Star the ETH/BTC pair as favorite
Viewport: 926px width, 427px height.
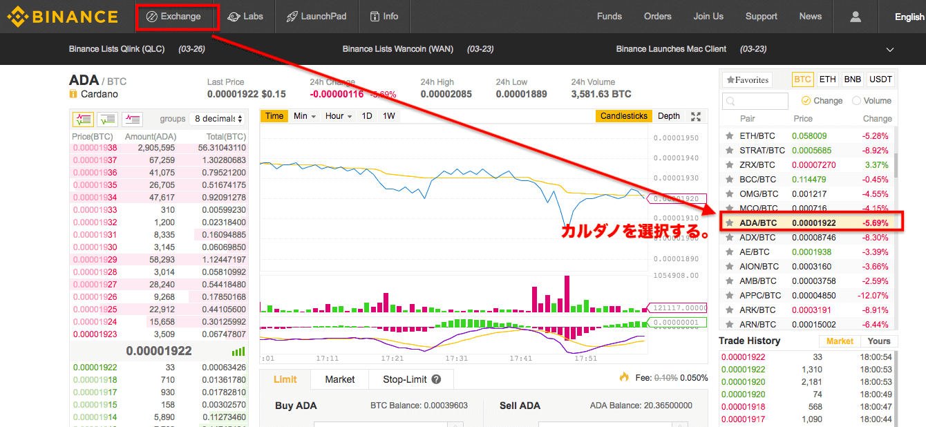[729, 136]
